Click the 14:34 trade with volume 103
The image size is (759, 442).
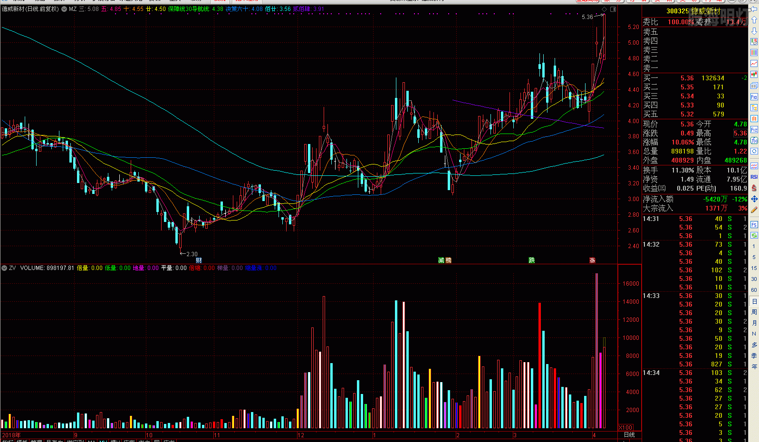[695, 373]
